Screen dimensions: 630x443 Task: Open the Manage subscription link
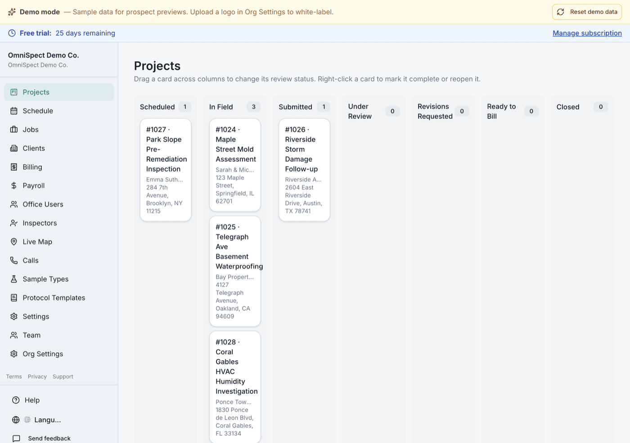point(587,33)
